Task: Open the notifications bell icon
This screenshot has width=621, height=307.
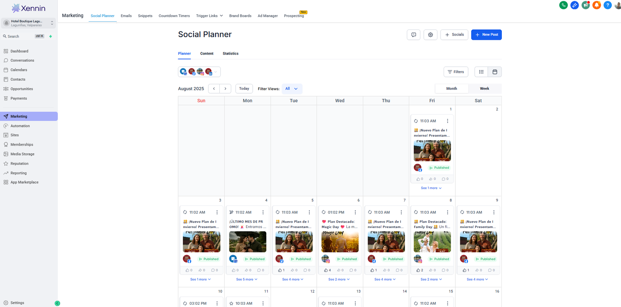Action: pos(597,5)
